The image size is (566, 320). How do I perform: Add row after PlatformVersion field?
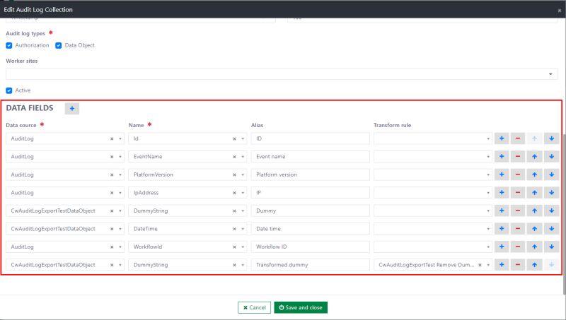point(502,174)
